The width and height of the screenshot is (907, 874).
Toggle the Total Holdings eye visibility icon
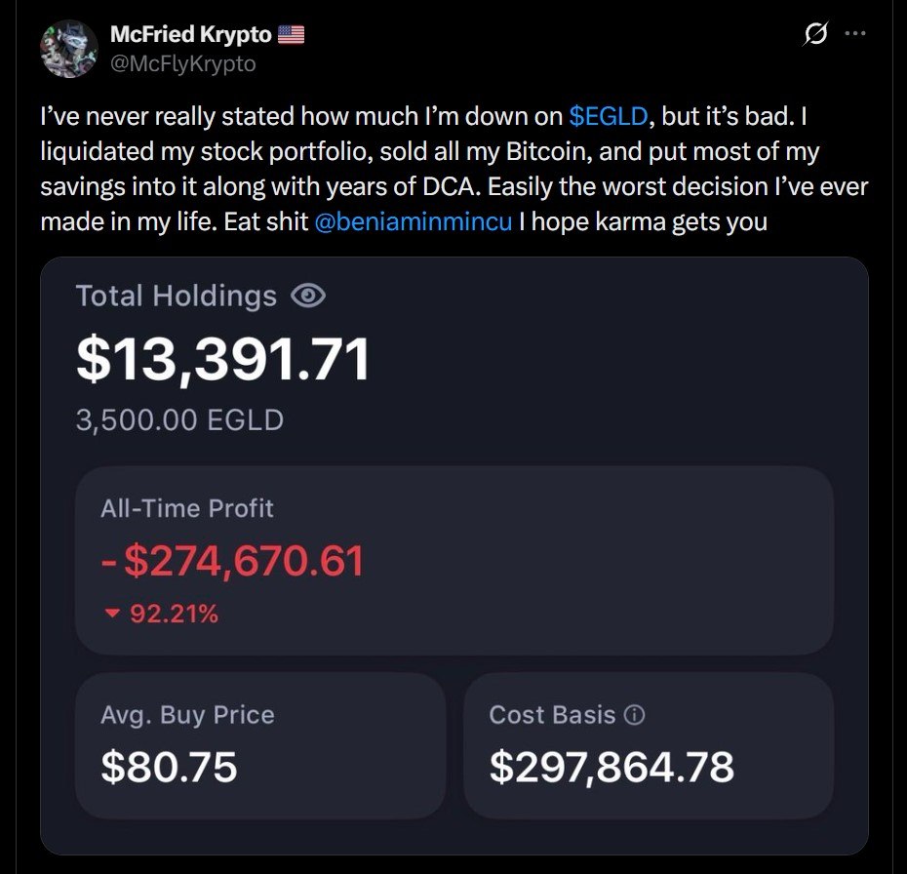point(308,296)
